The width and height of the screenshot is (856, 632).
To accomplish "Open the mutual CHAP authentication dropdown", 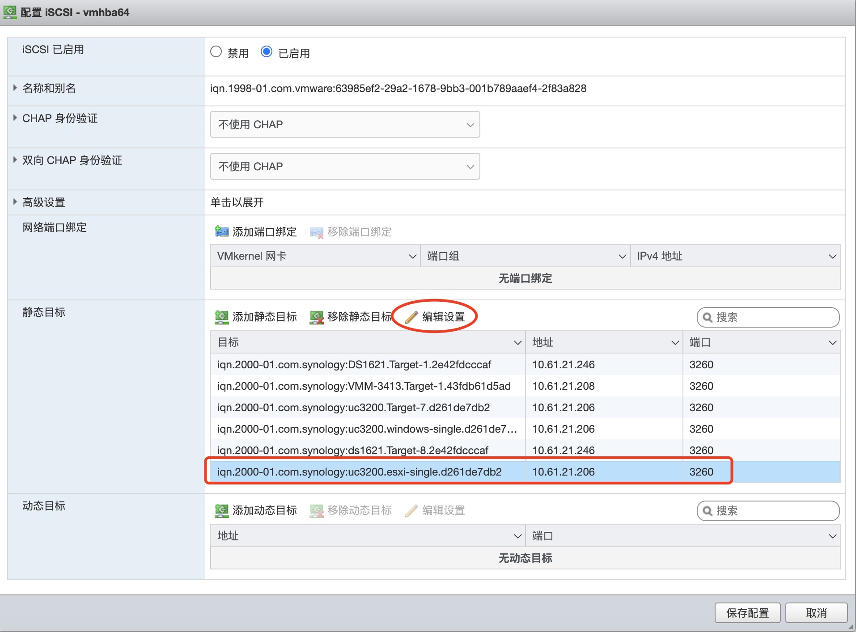I will click(345, 166).
